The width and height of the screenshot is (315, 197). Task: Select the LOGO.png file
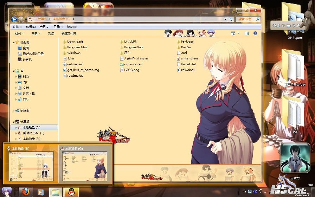(x=130, y=70)
